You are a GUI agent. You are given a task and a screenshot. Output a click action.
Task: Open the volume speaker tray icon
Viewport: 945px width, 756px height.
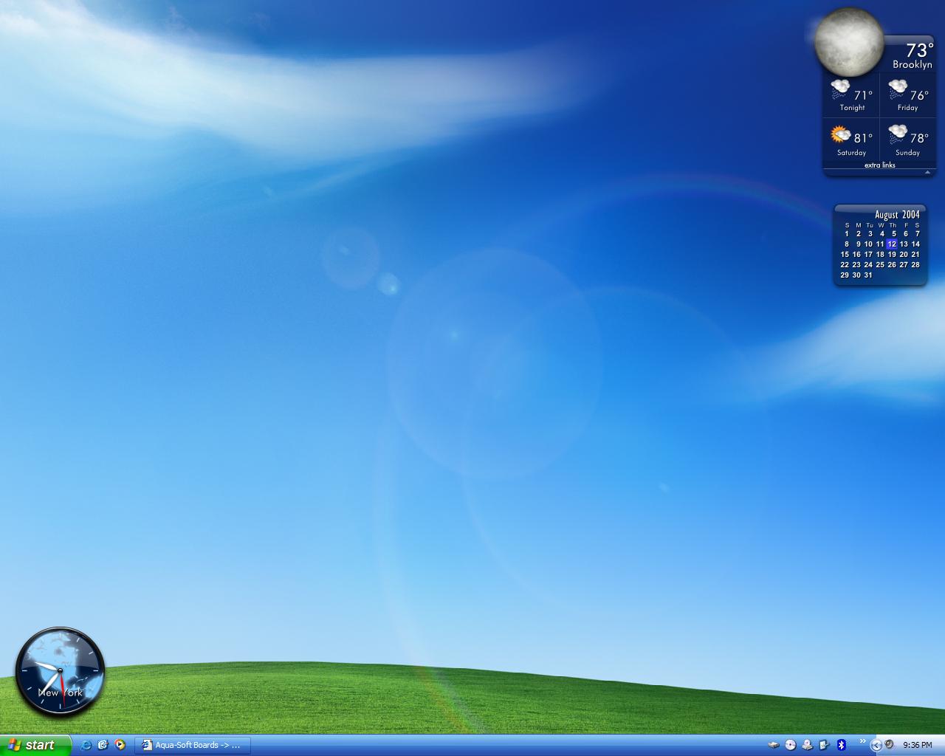[890, 745]
